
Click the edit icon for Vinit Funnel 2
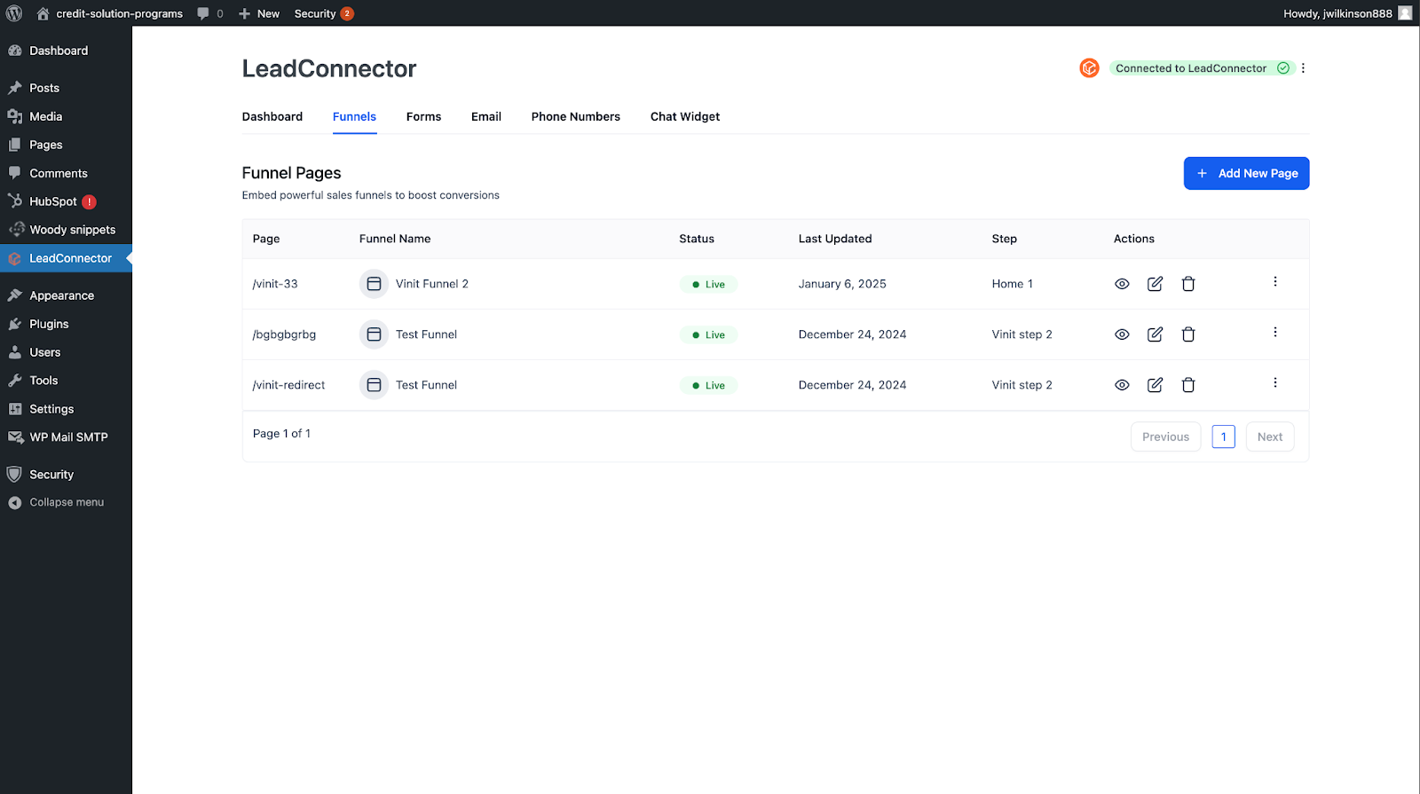[1155, 284]
